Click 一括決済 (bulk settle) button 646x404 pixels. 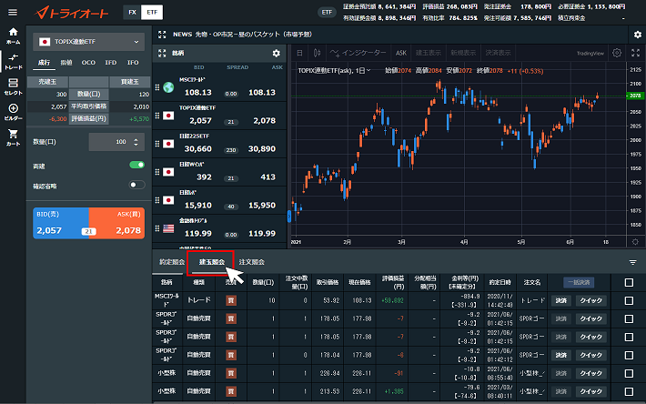pos(579,282)
